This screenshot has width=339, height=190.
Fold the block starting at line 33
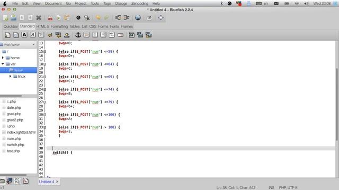pyautogui.click(x=44, y=127)
